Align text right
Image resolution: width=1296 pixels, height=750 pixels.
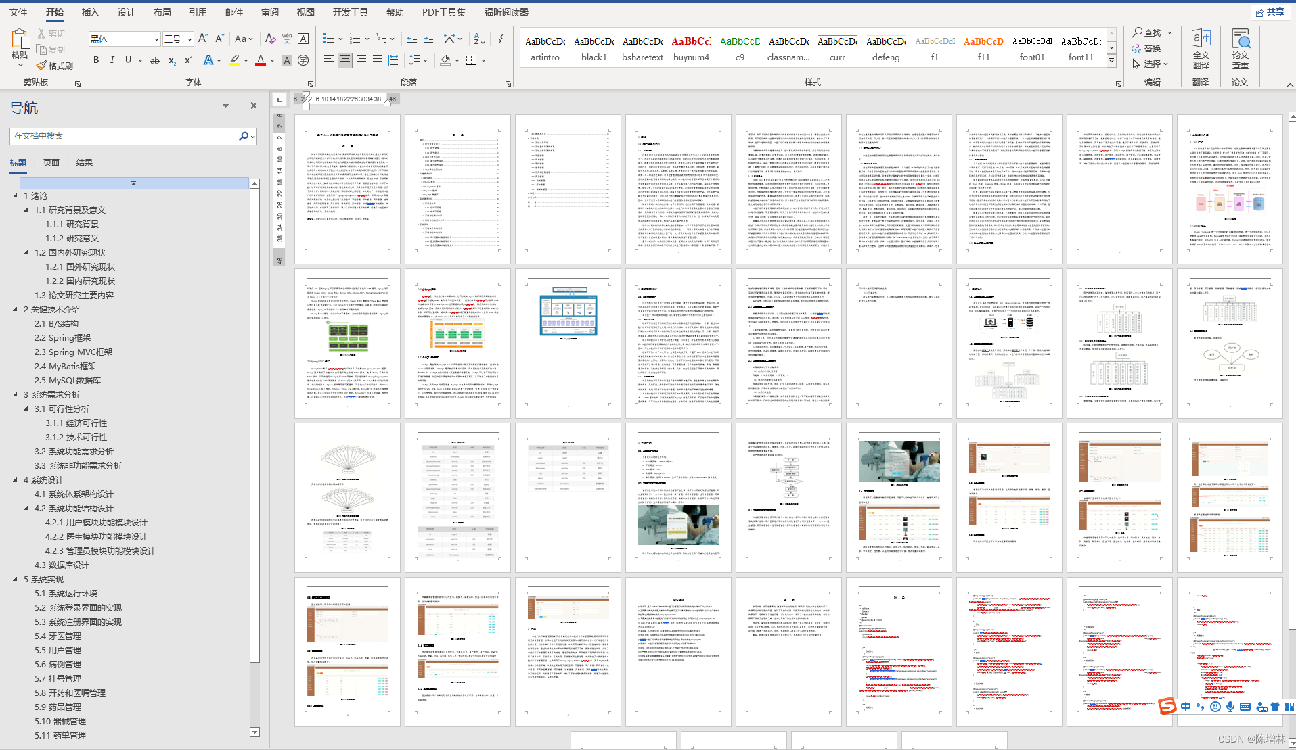pos(361,60)
